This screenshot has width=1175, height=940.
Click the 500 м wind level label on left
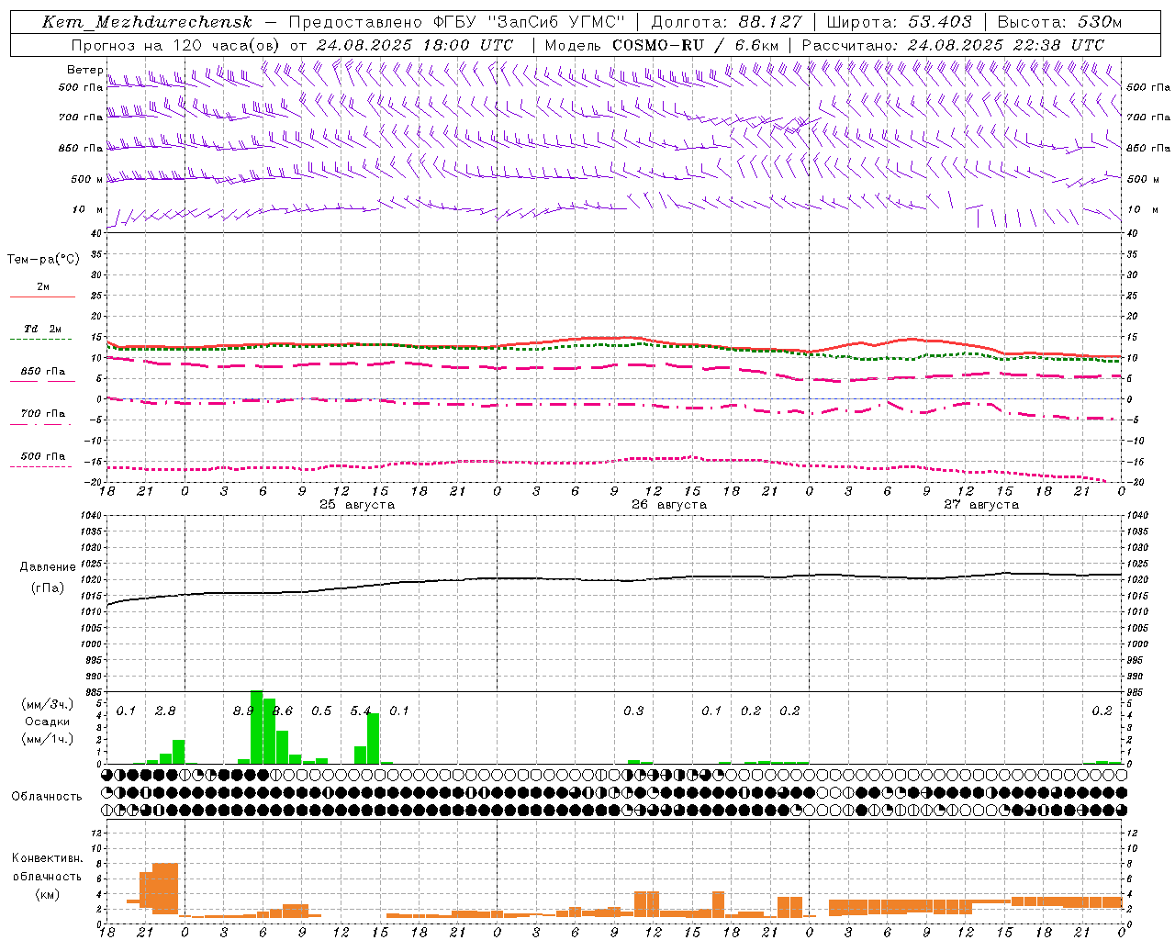[86, 179]
